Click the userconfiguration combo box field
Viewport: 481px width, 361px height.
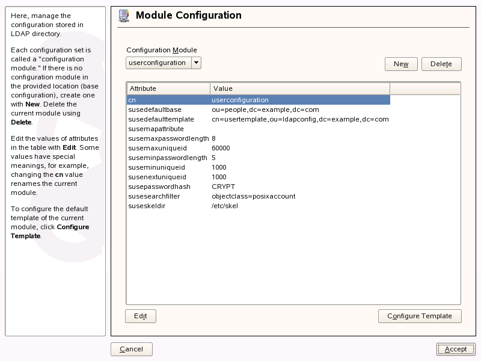pyautogui.click(x=158, y=63)
